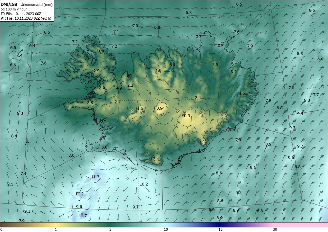The image size is (328, 232).
Task: Click the 5.8 value on the southwest coast
Action: [x=104, y=147]
